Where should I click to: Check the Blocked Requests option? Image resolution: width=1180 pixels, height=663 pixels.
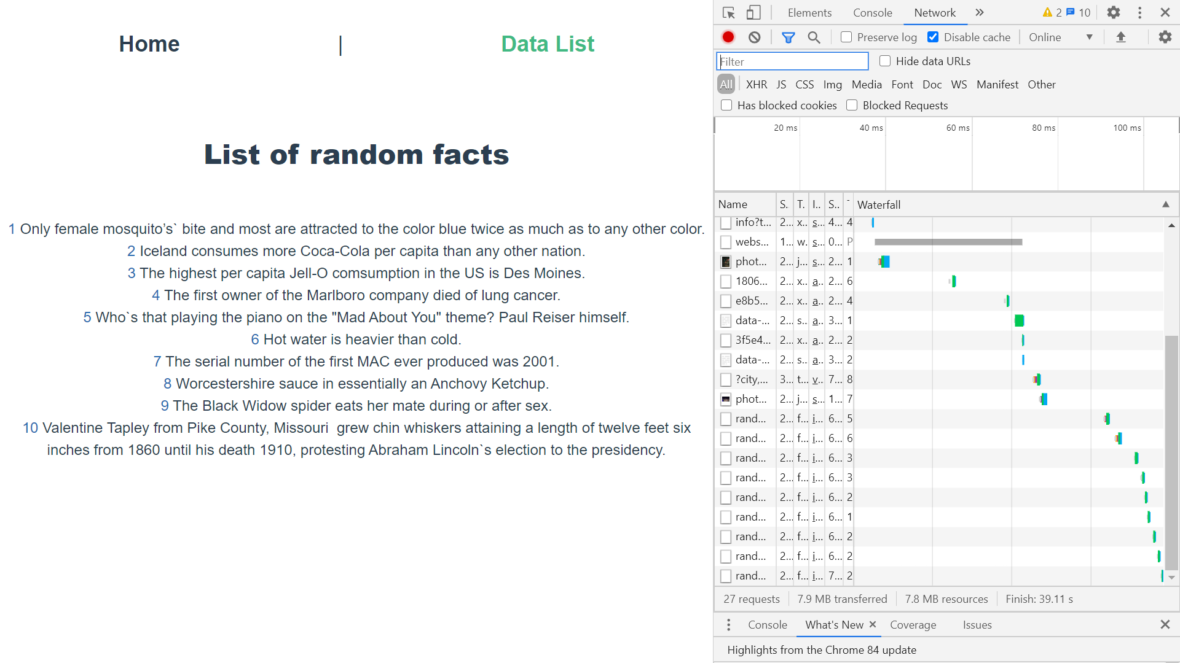[x=852, y=106]
